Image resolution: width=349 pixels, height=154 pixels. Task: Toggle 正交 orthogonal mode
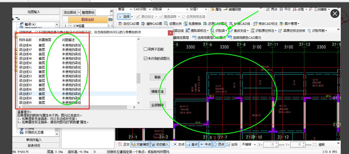(124, 144)
